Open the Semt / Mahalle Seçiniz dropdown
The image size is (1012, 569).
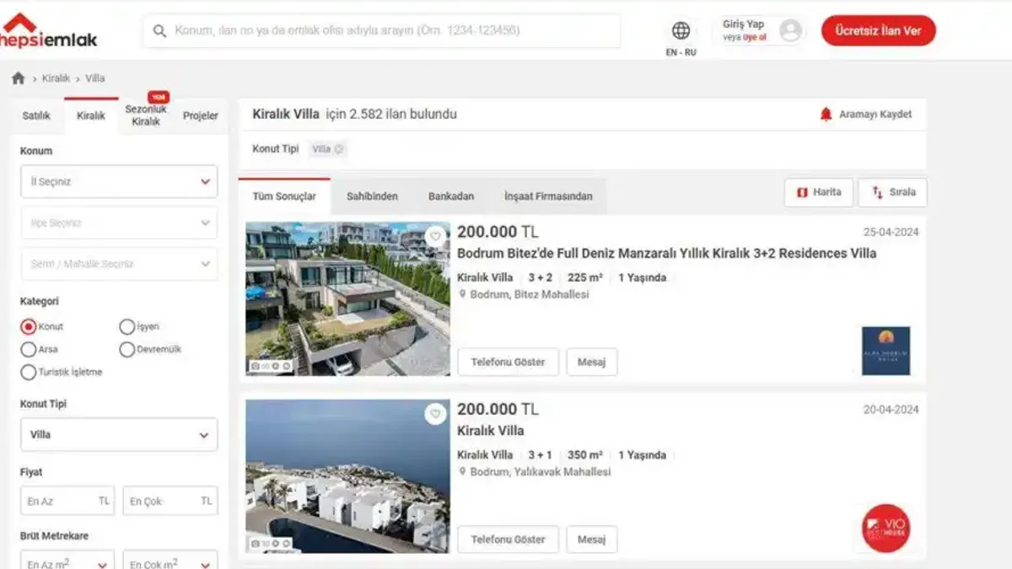[x=119, y=264]
